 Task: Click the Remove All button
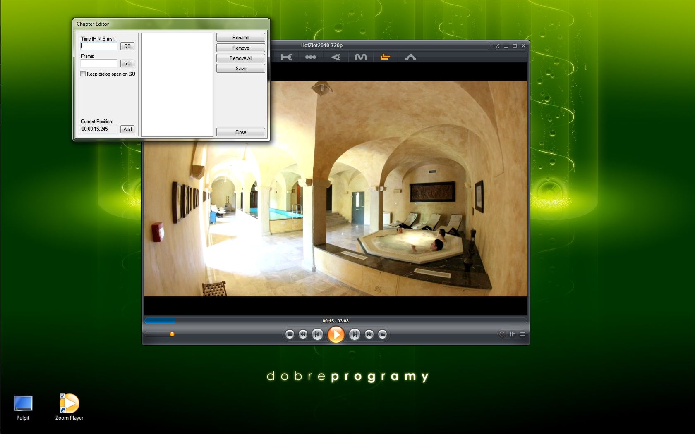(241, 58)
